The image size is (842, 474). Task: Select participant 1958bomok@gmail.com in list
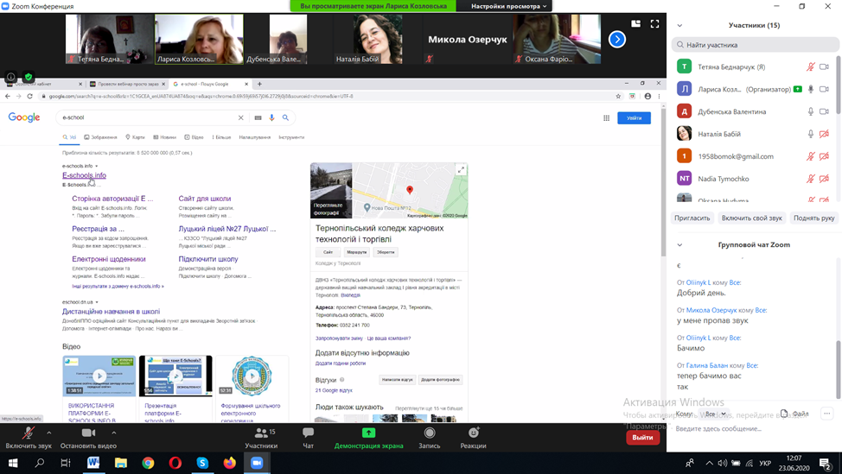point(754,156)
